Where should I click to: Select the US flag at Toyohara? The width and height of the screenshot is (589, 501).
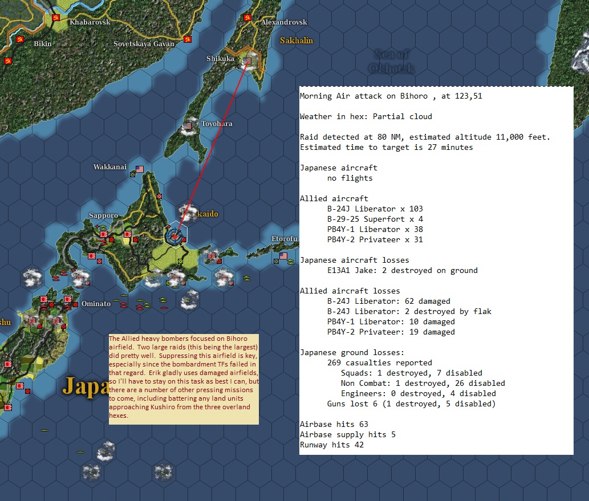tap(188, 126)
